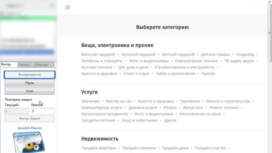Click the Стоп button
The width and height of the screenshot is (272, 153).
29,91
